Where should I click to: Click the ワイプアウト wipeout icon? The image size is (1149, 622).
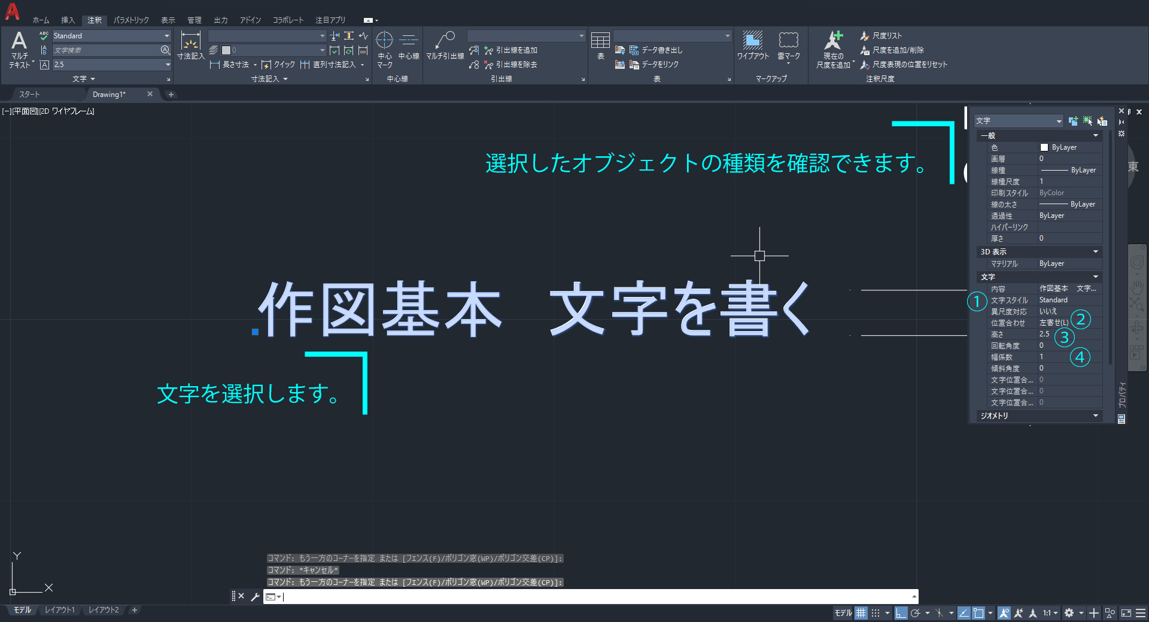pyautogui.click(x=752, y=45)
